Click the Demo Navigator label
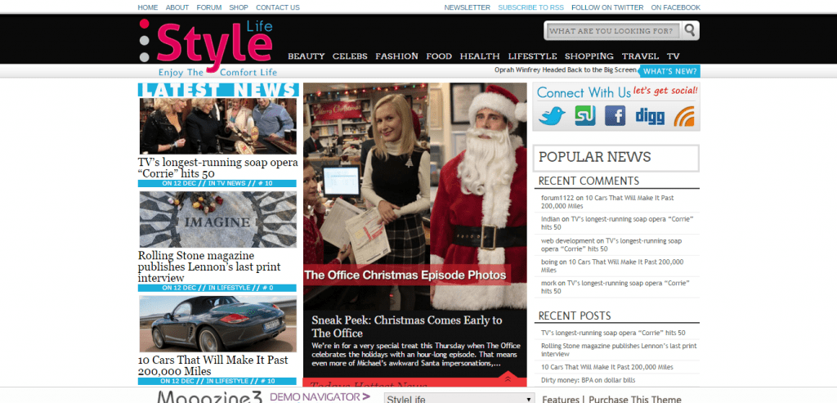The width and height of the screenshot is (837, 403). [x=320, y=397]
